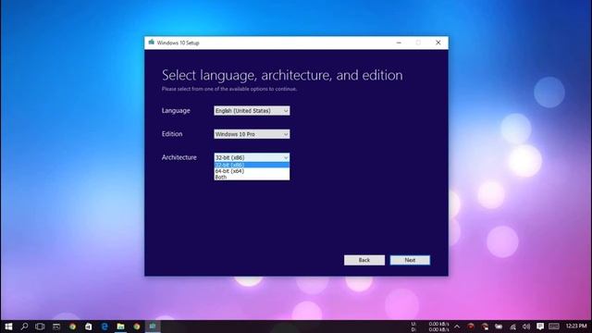Go Back to the previous setup page
592x333 pixels.
click(364, 260)
